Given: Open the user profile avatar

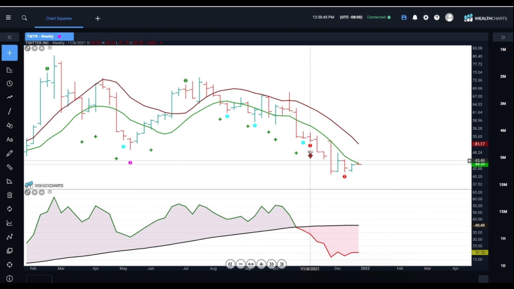Looking at the screenshot, I should (x=449, y=17).
